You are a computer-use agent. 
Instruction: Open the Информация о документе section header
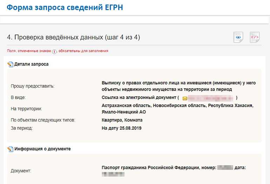click(42, 149)
